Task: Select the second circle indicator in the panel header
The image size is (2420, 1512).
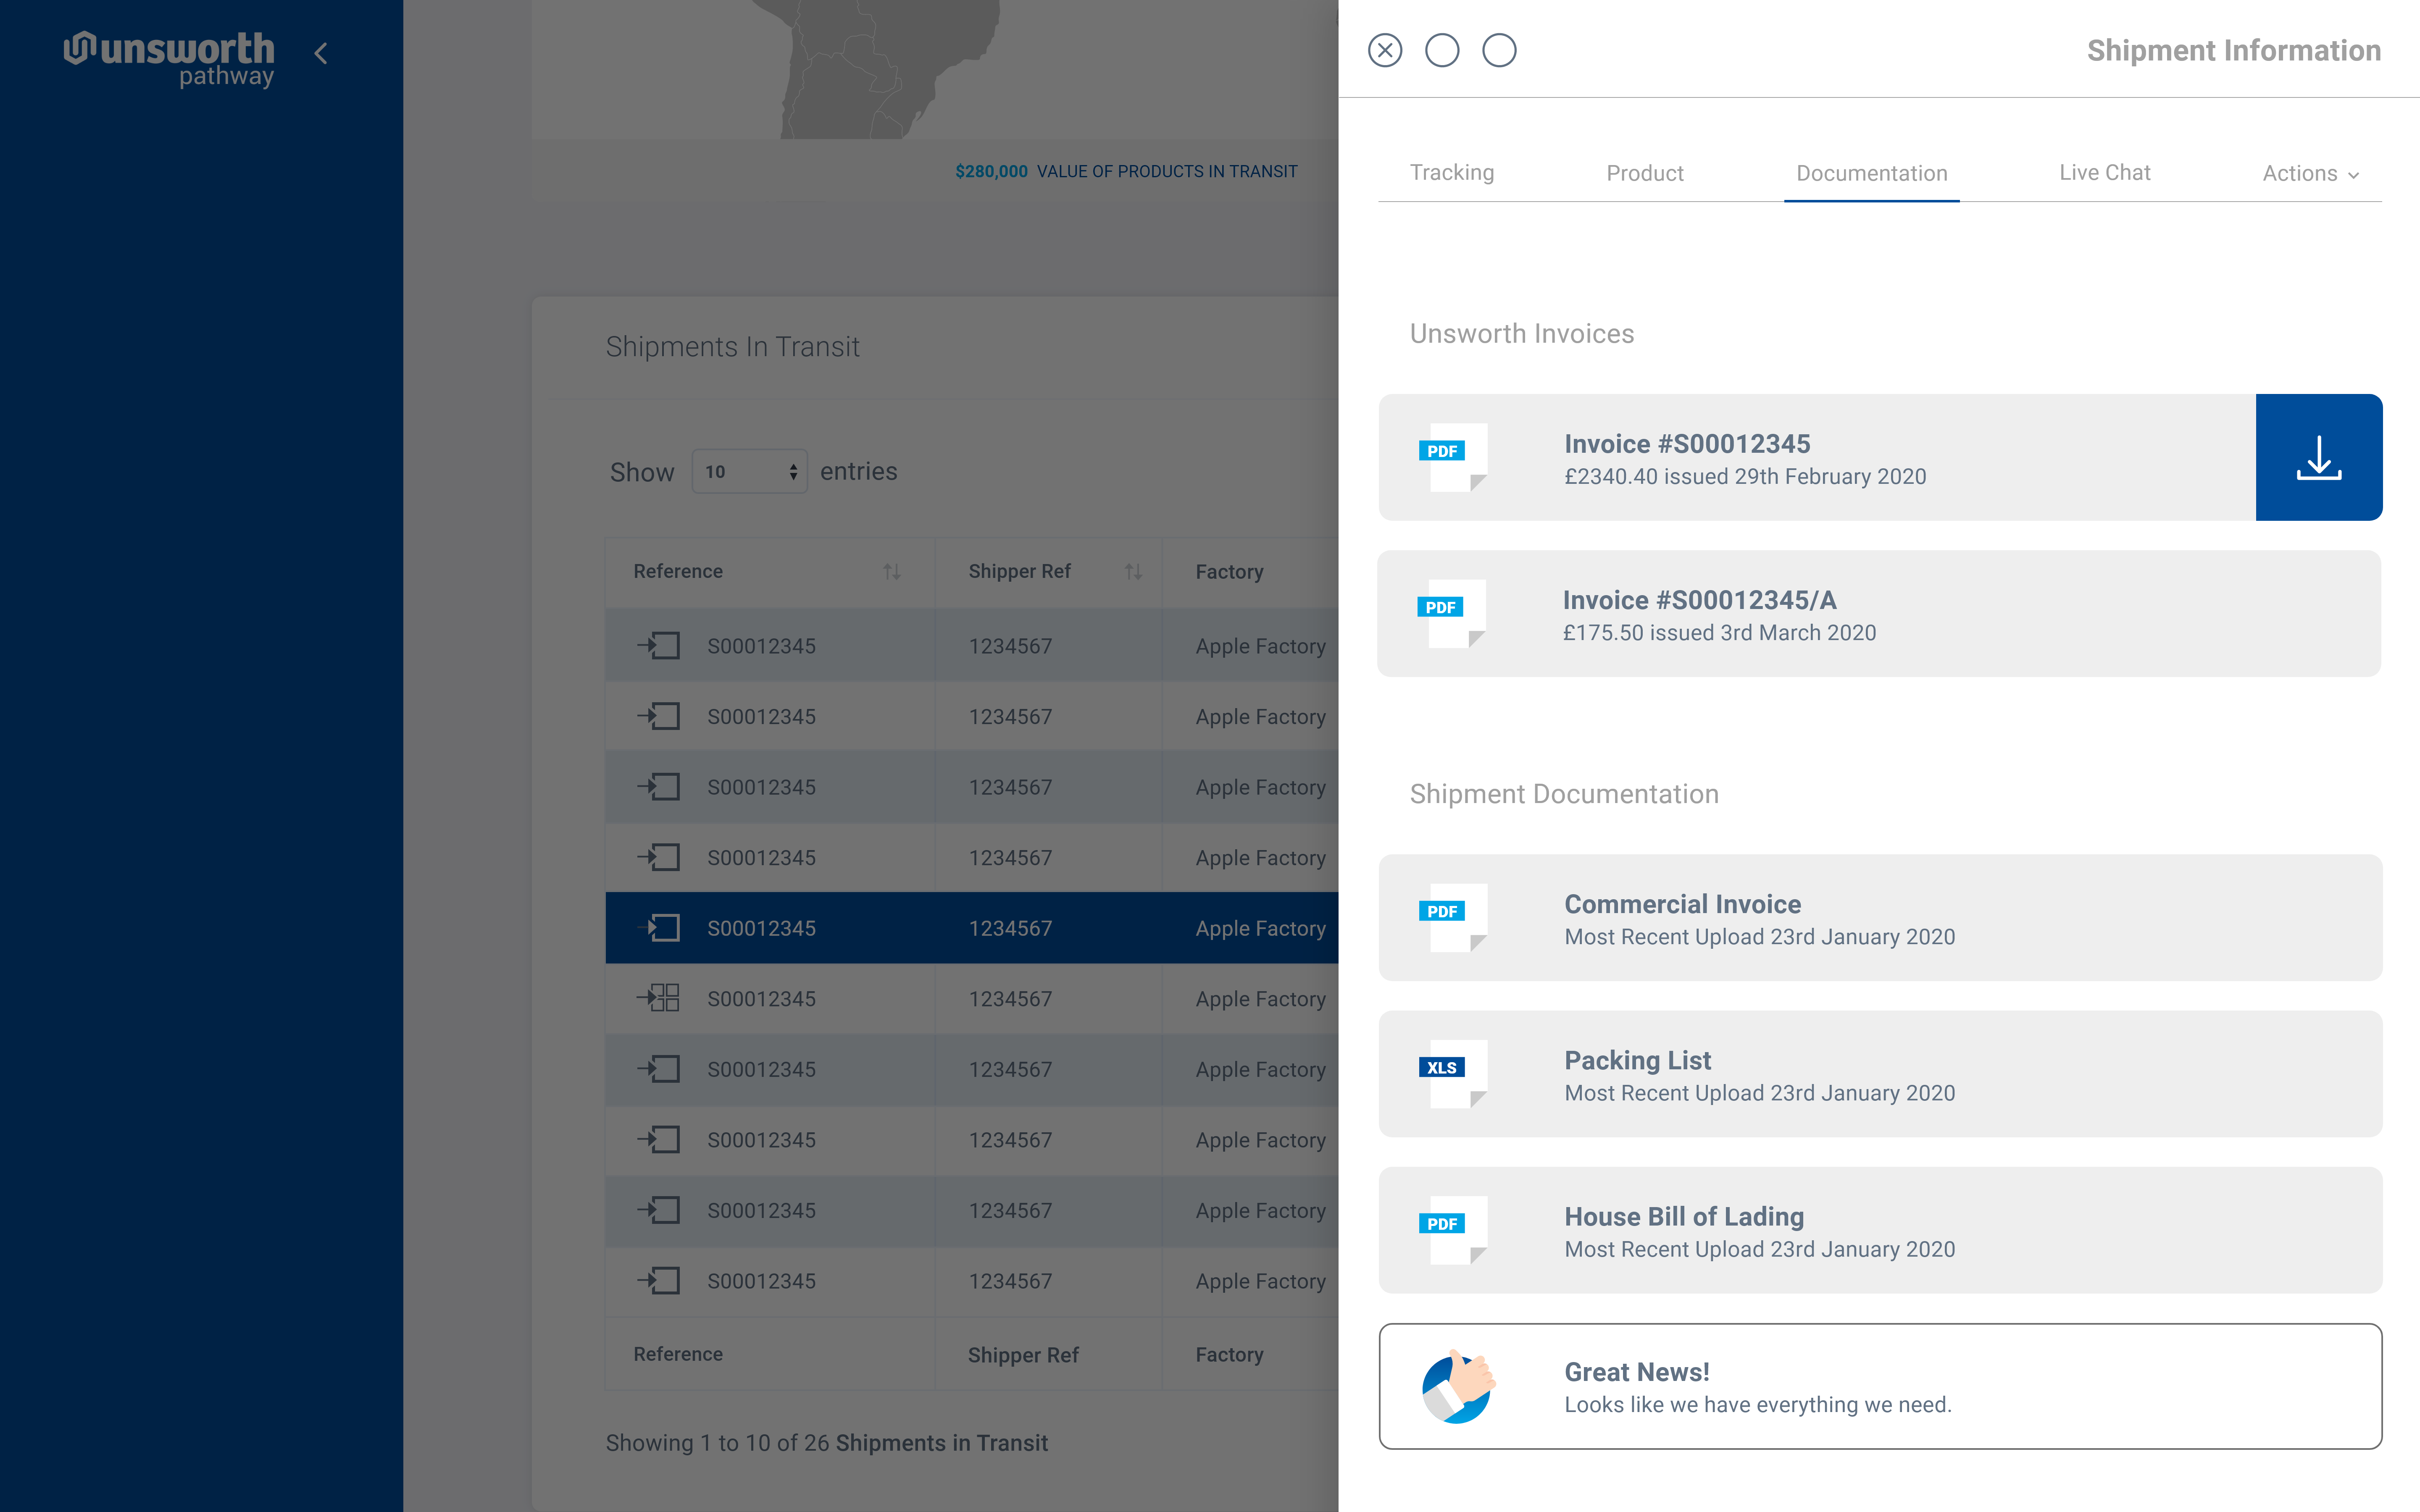Action: click(1442, 50)
